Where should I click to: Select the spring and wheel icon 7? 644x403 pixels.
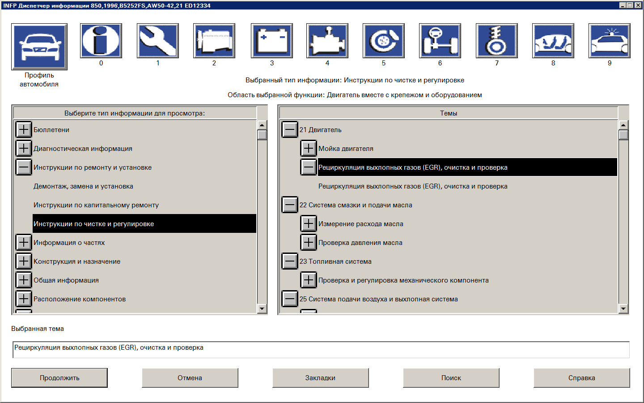point(496,41)
